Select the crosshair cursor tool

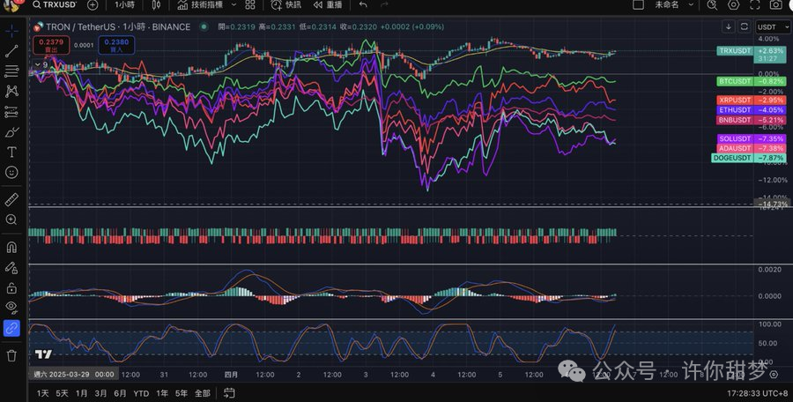tap(11, 31)
